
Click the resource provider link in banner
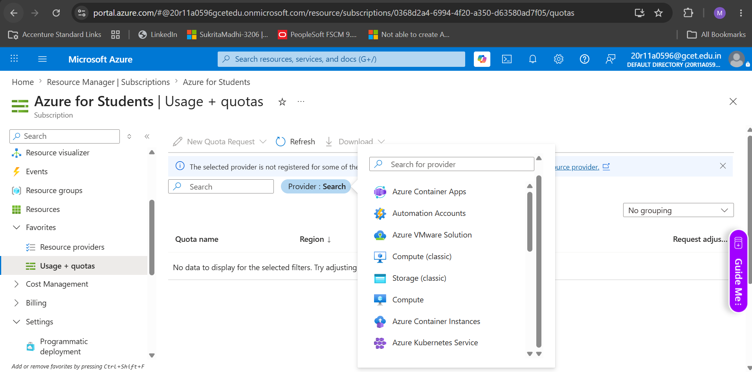[582, 167]
